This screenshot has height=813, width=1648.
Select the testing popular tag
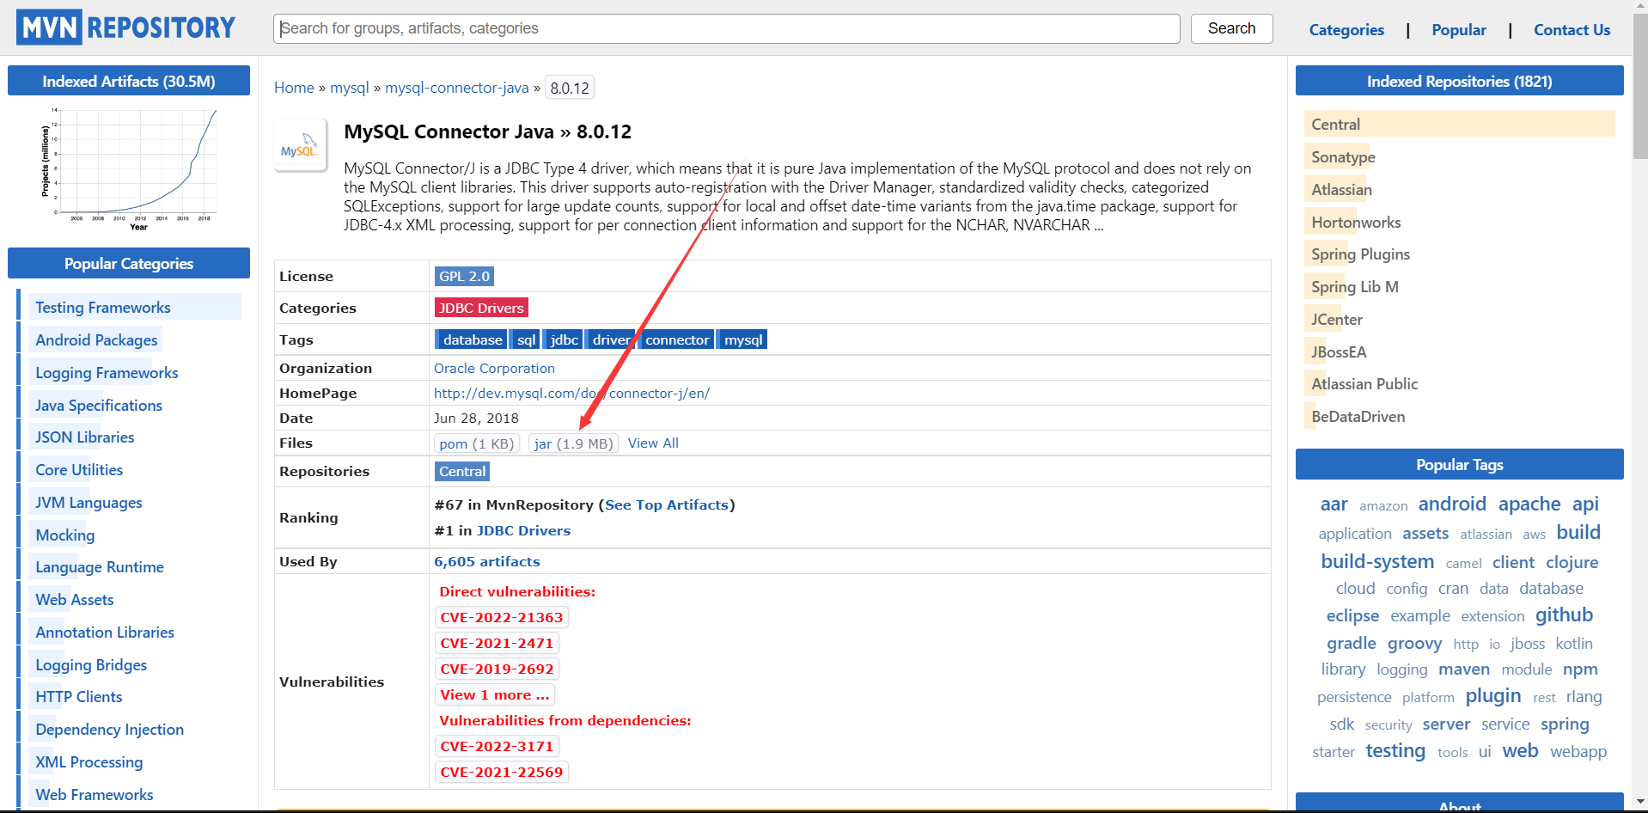coord(1395,751)
